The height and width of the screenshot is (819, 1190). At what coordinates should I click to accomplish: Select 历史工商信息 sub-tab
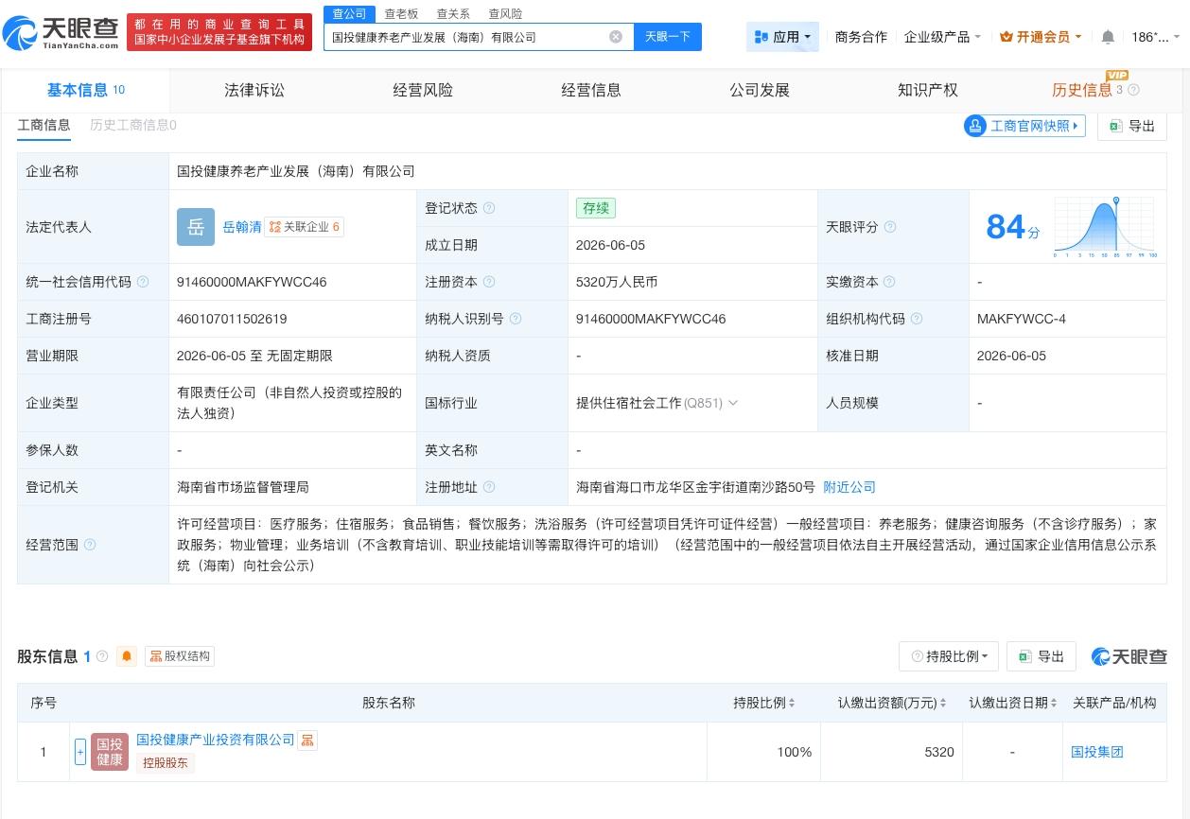tap(133, 125)
